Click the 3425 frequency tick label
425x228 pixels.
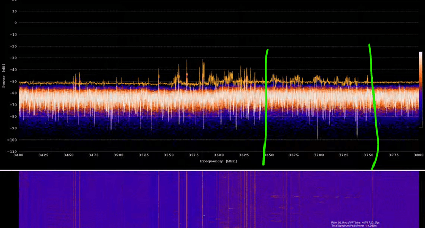[x=44, y=155]
